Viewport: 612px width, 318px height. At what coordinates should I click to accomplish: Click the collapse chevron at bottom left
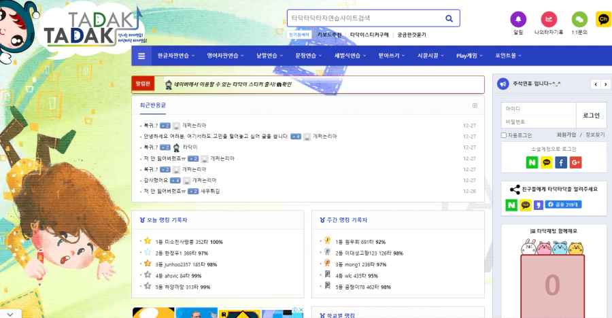pyautogui.click(x=10, y=314)
